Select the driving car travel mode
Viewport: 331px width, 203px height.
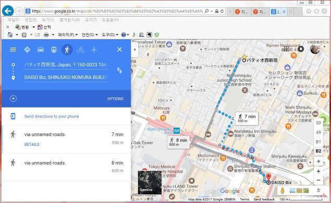(41, 50)
